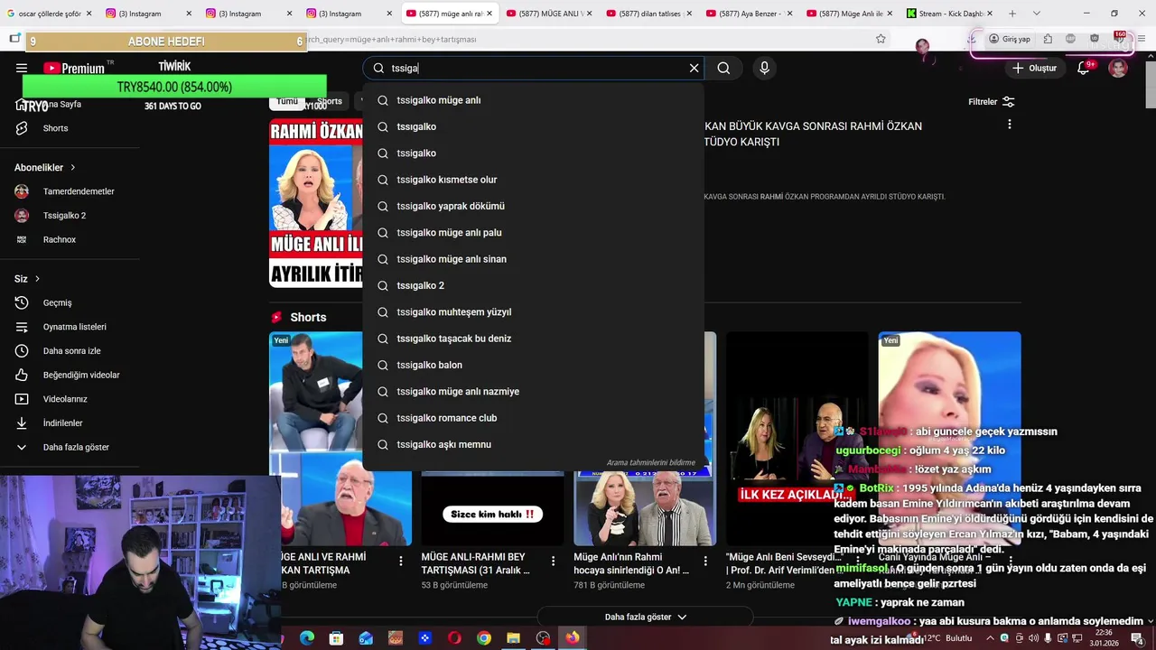Select suggestion 'tssigalko kısmetse olur'
The width and height of the screenshot is (1156, 650).
coord(533,180)
